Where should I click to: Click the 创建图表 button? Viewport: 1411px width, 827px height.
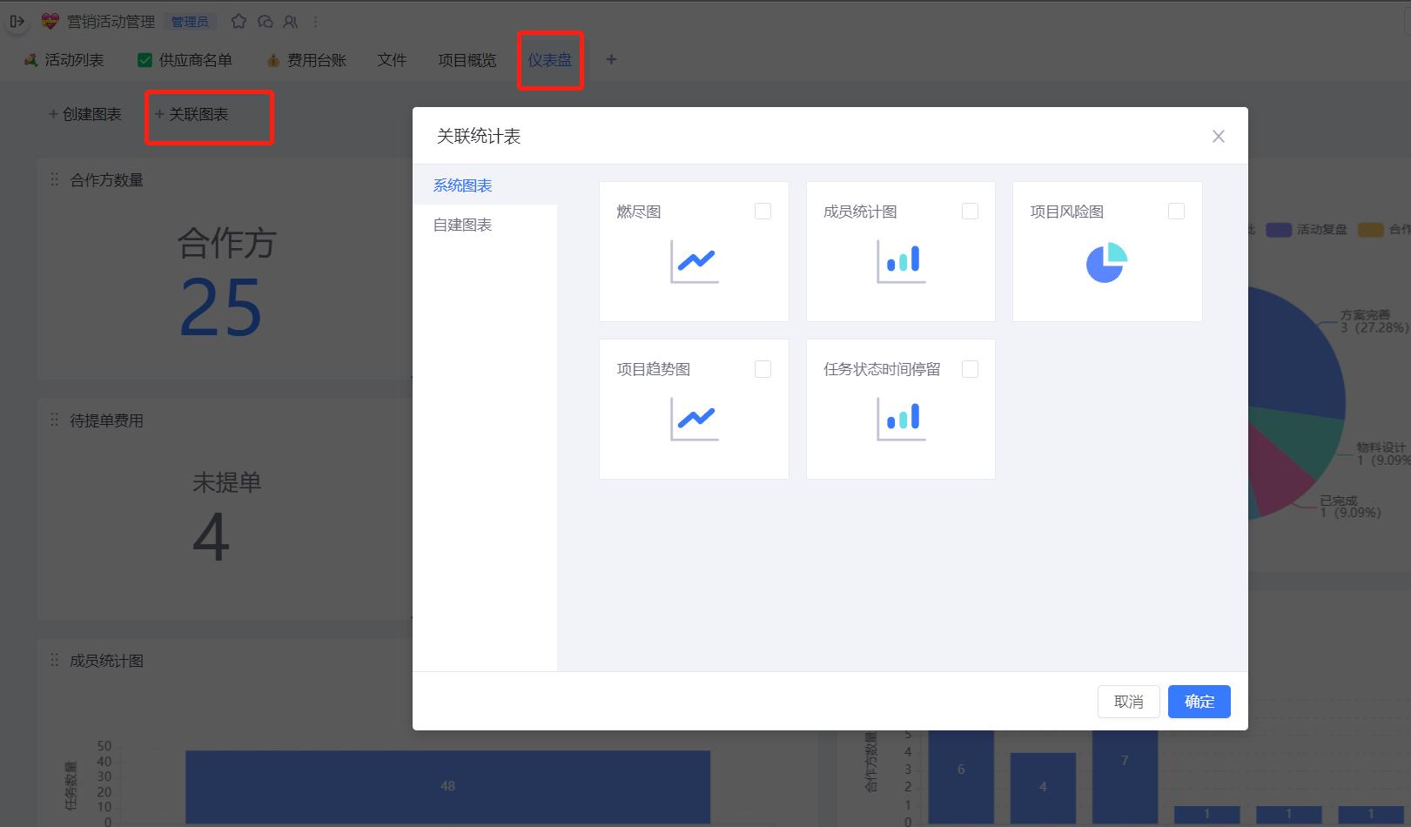pyautogui.click(x=85, y=114)
